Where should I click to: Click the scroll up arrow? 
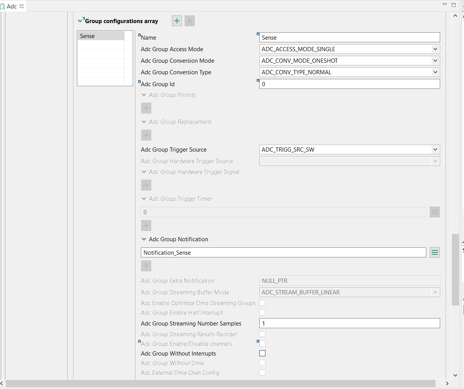[x=456, y=16]
